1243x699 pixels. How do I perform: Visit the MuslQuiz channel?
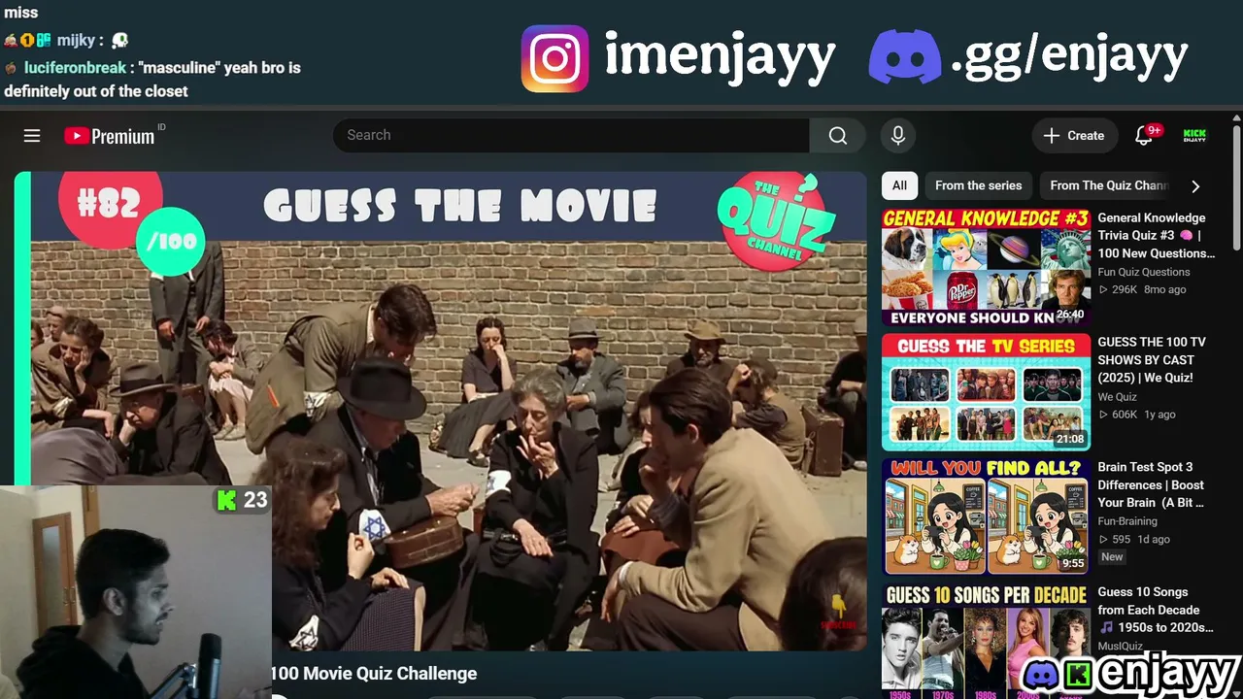[x=1121, y=647]
